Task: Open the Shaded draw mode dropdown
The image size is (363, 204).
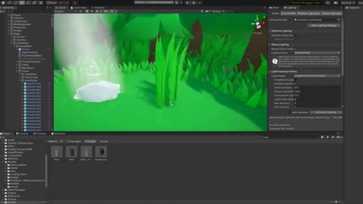Action: point(66,11)
